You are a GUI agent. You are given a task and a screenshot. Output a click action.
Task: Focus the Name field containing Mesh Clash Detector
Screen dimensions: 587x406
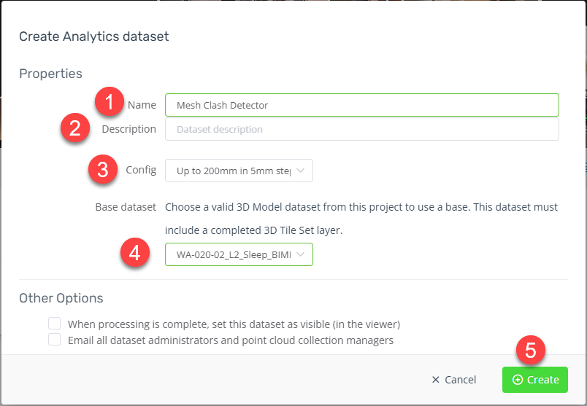click(x=361, y=105)
